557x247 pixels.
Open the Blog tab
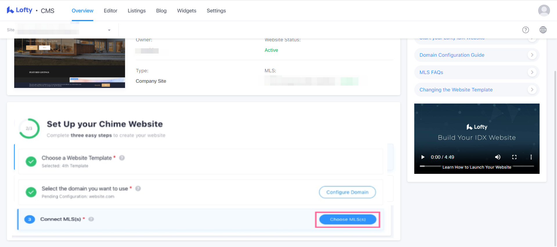[161, 11]
